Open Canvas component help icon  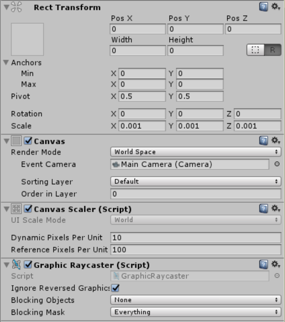point(264,141)
